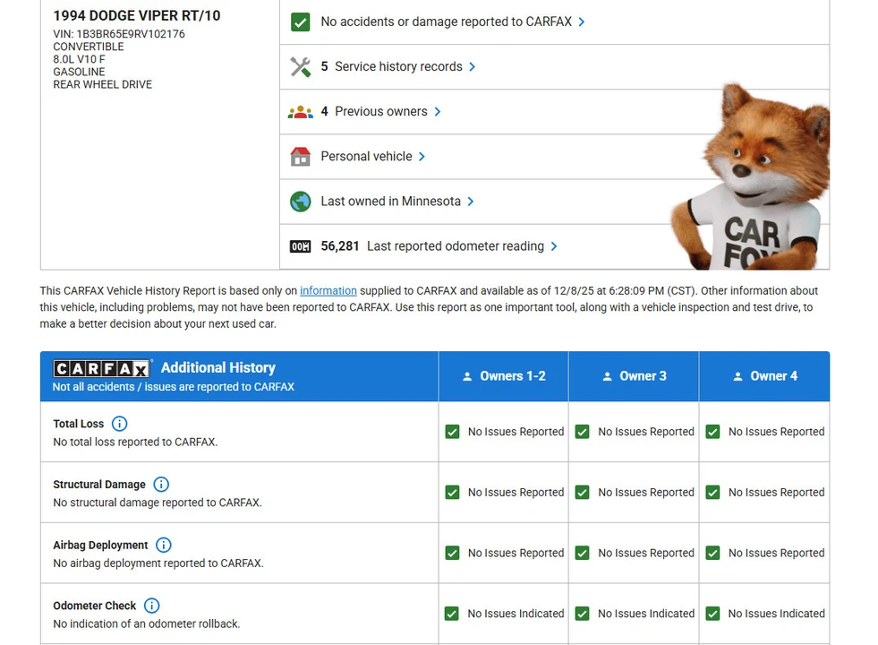Click Airbag Deployment checkmark under Owner 4
Image resolution: width=878 pixels, height=645 pixels.
pyautogui.click(x=712, y=553)
